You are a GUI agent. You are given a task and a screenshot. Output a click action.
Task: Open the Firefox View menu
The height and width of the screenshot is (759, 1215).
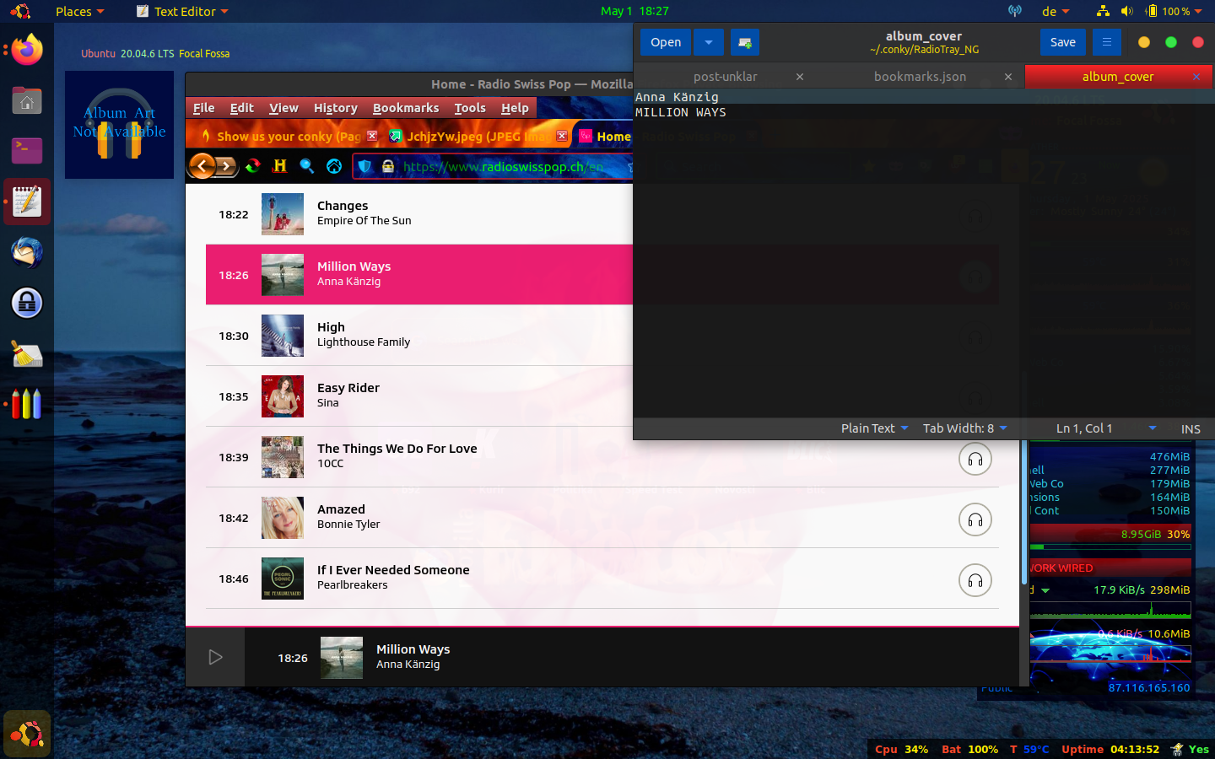point(283,108)
